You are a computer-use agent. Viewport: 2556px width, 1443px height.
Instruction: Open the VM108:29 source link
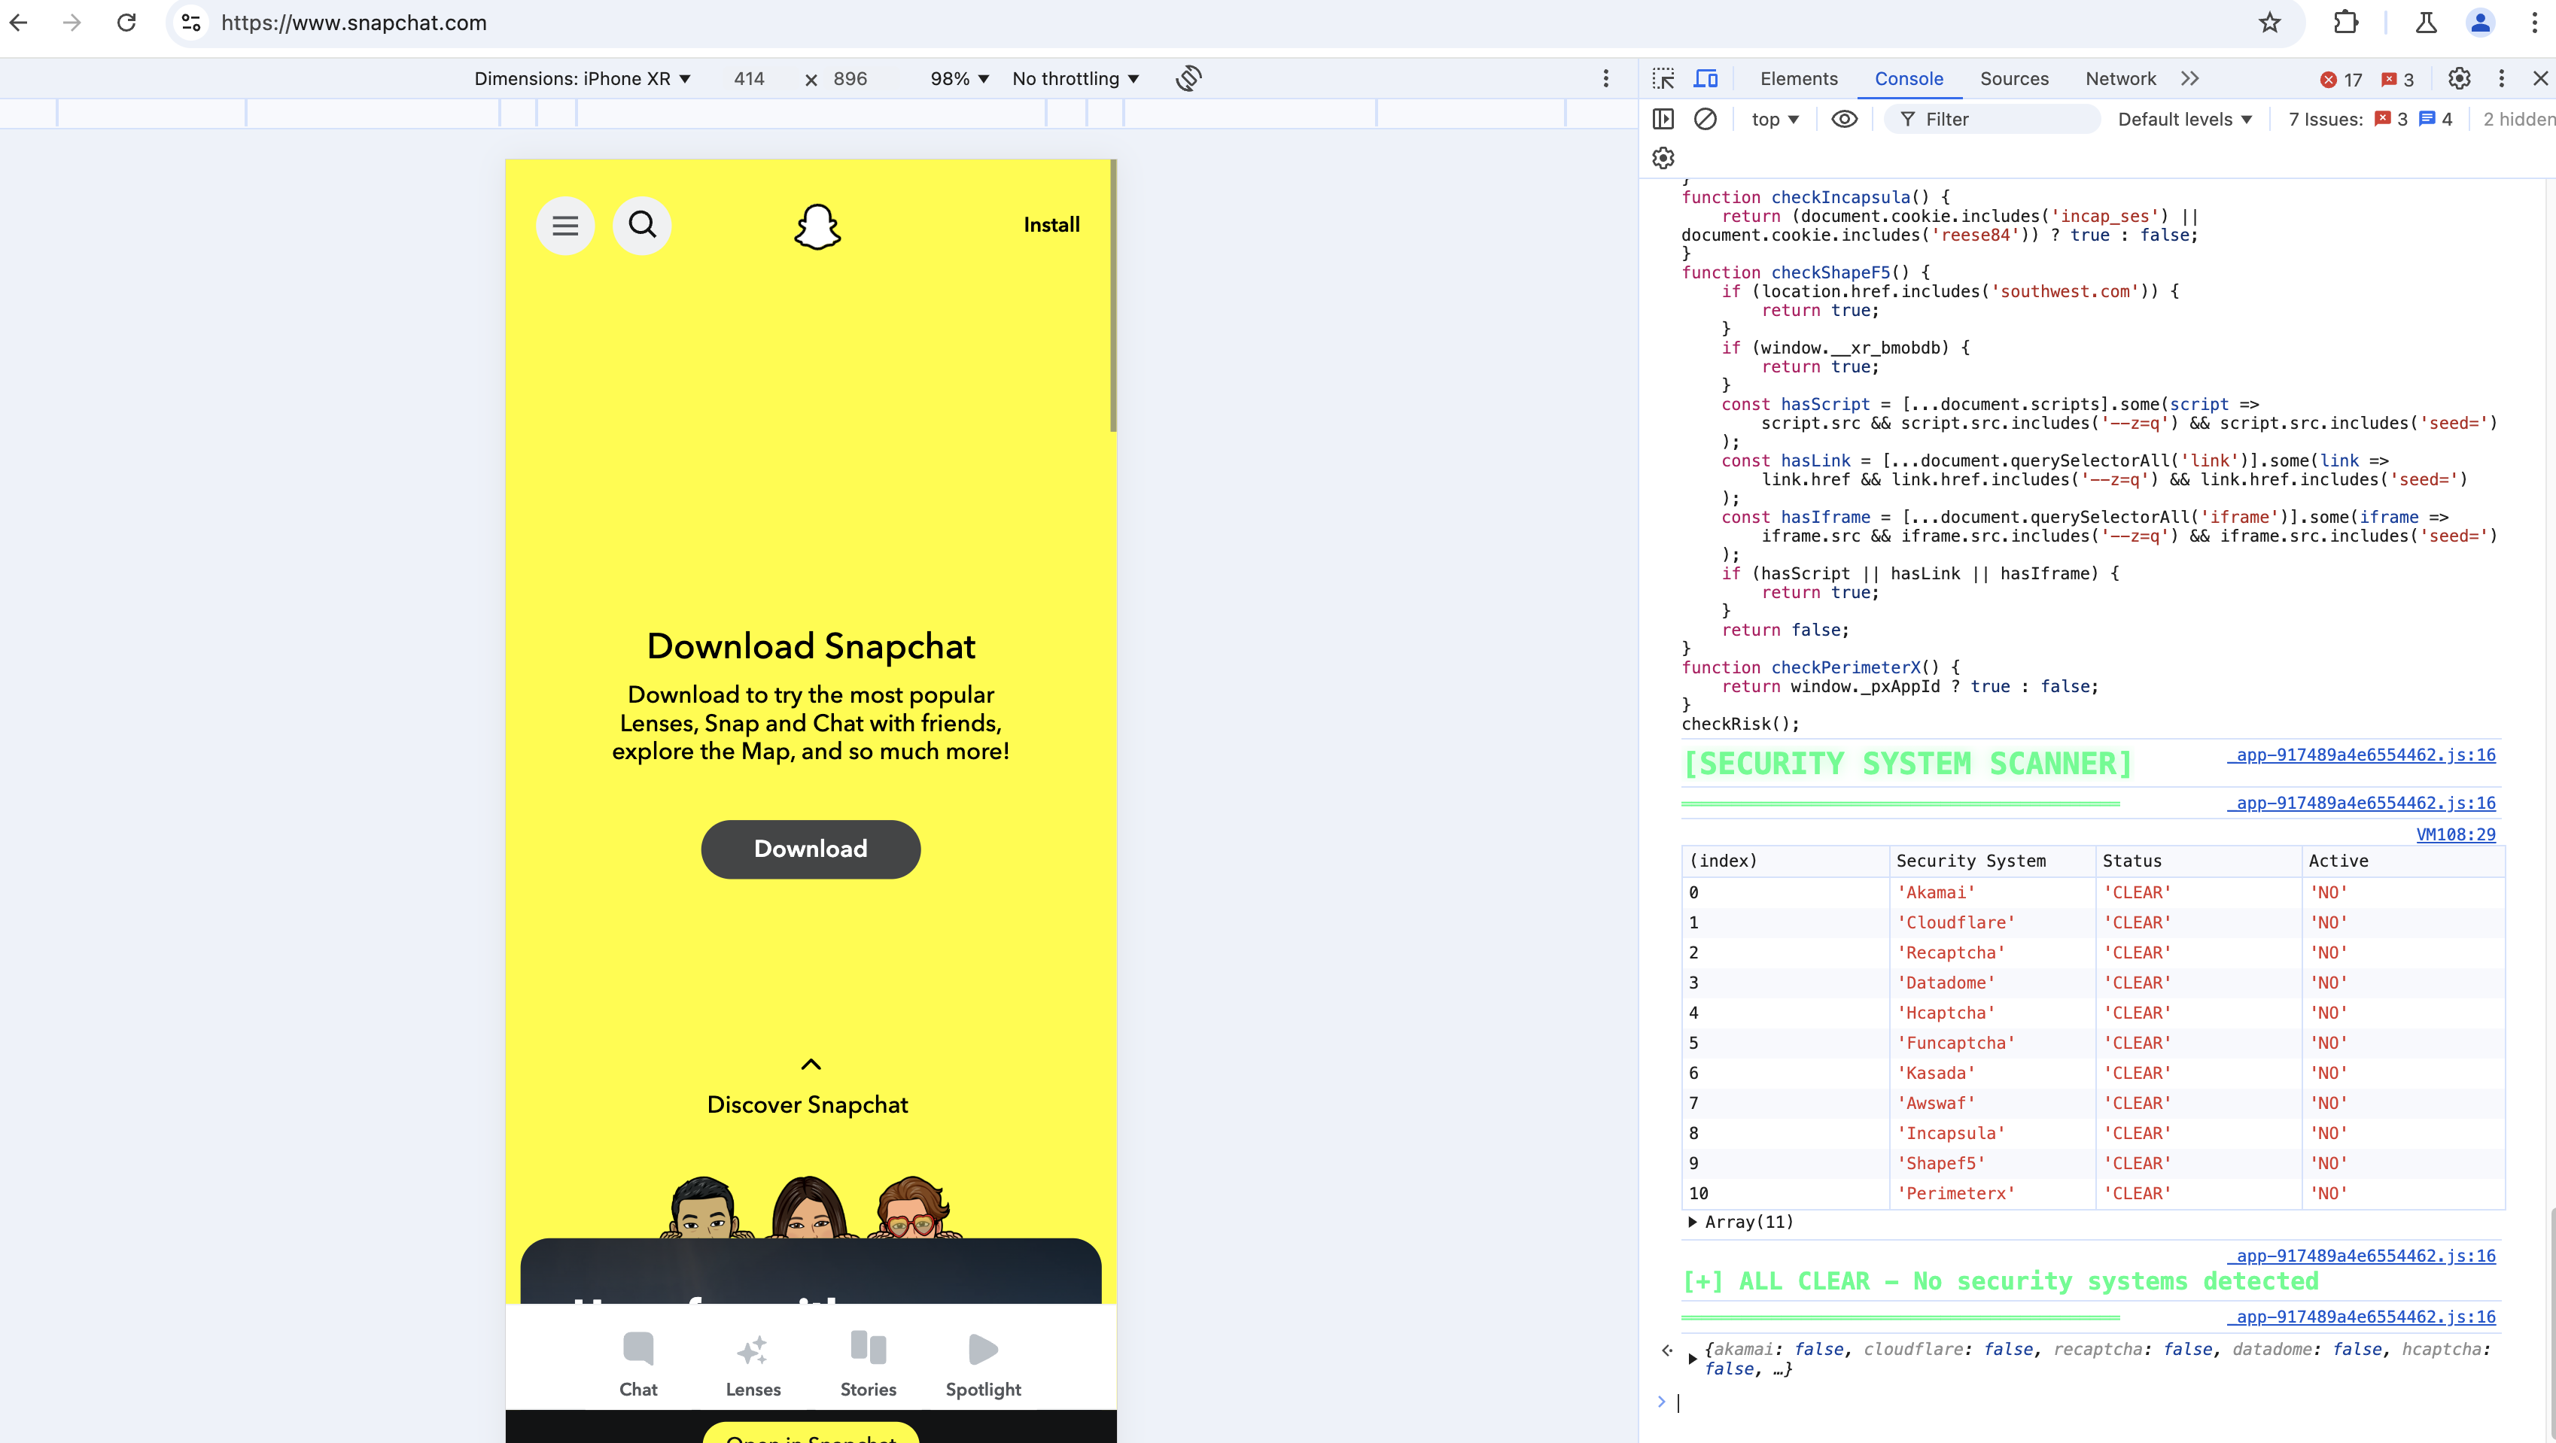point(2455,834)
